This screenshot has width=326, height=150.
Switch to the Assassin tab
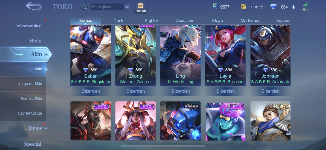[185, 21]
